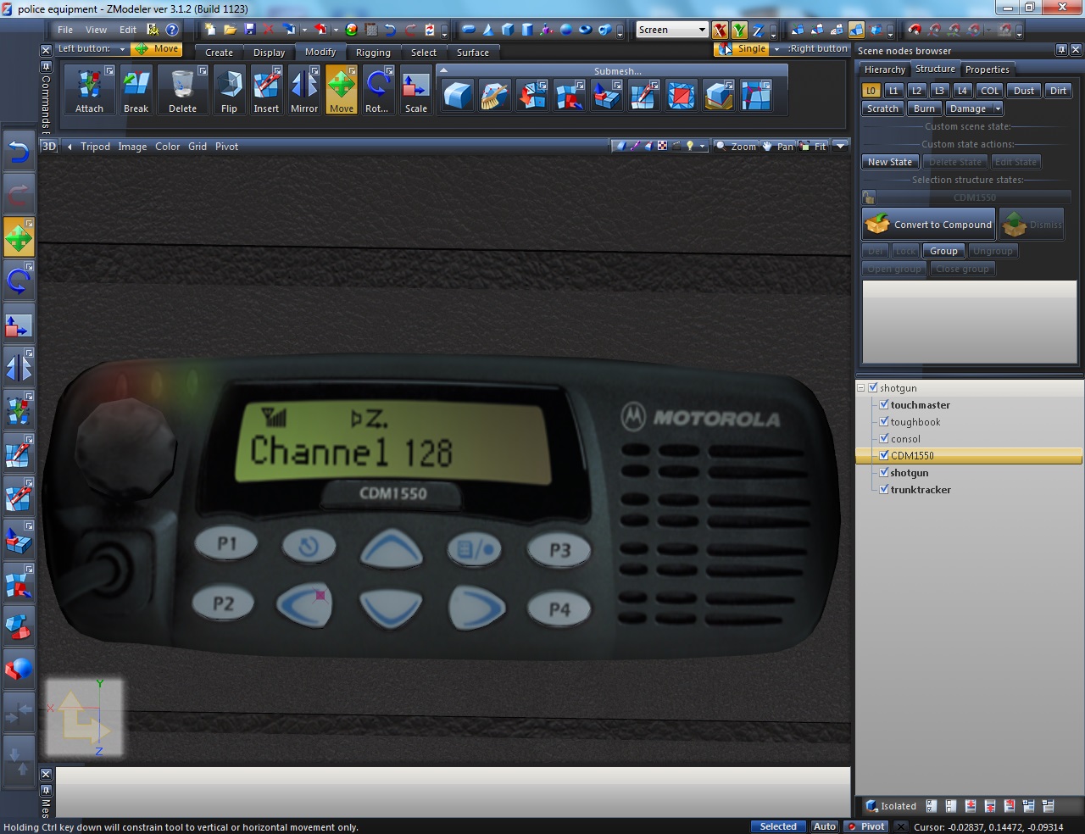The image size is (1085, 834).
Task: Expand the Damage state dropdown arrow
Action: [x=998, y=108]
